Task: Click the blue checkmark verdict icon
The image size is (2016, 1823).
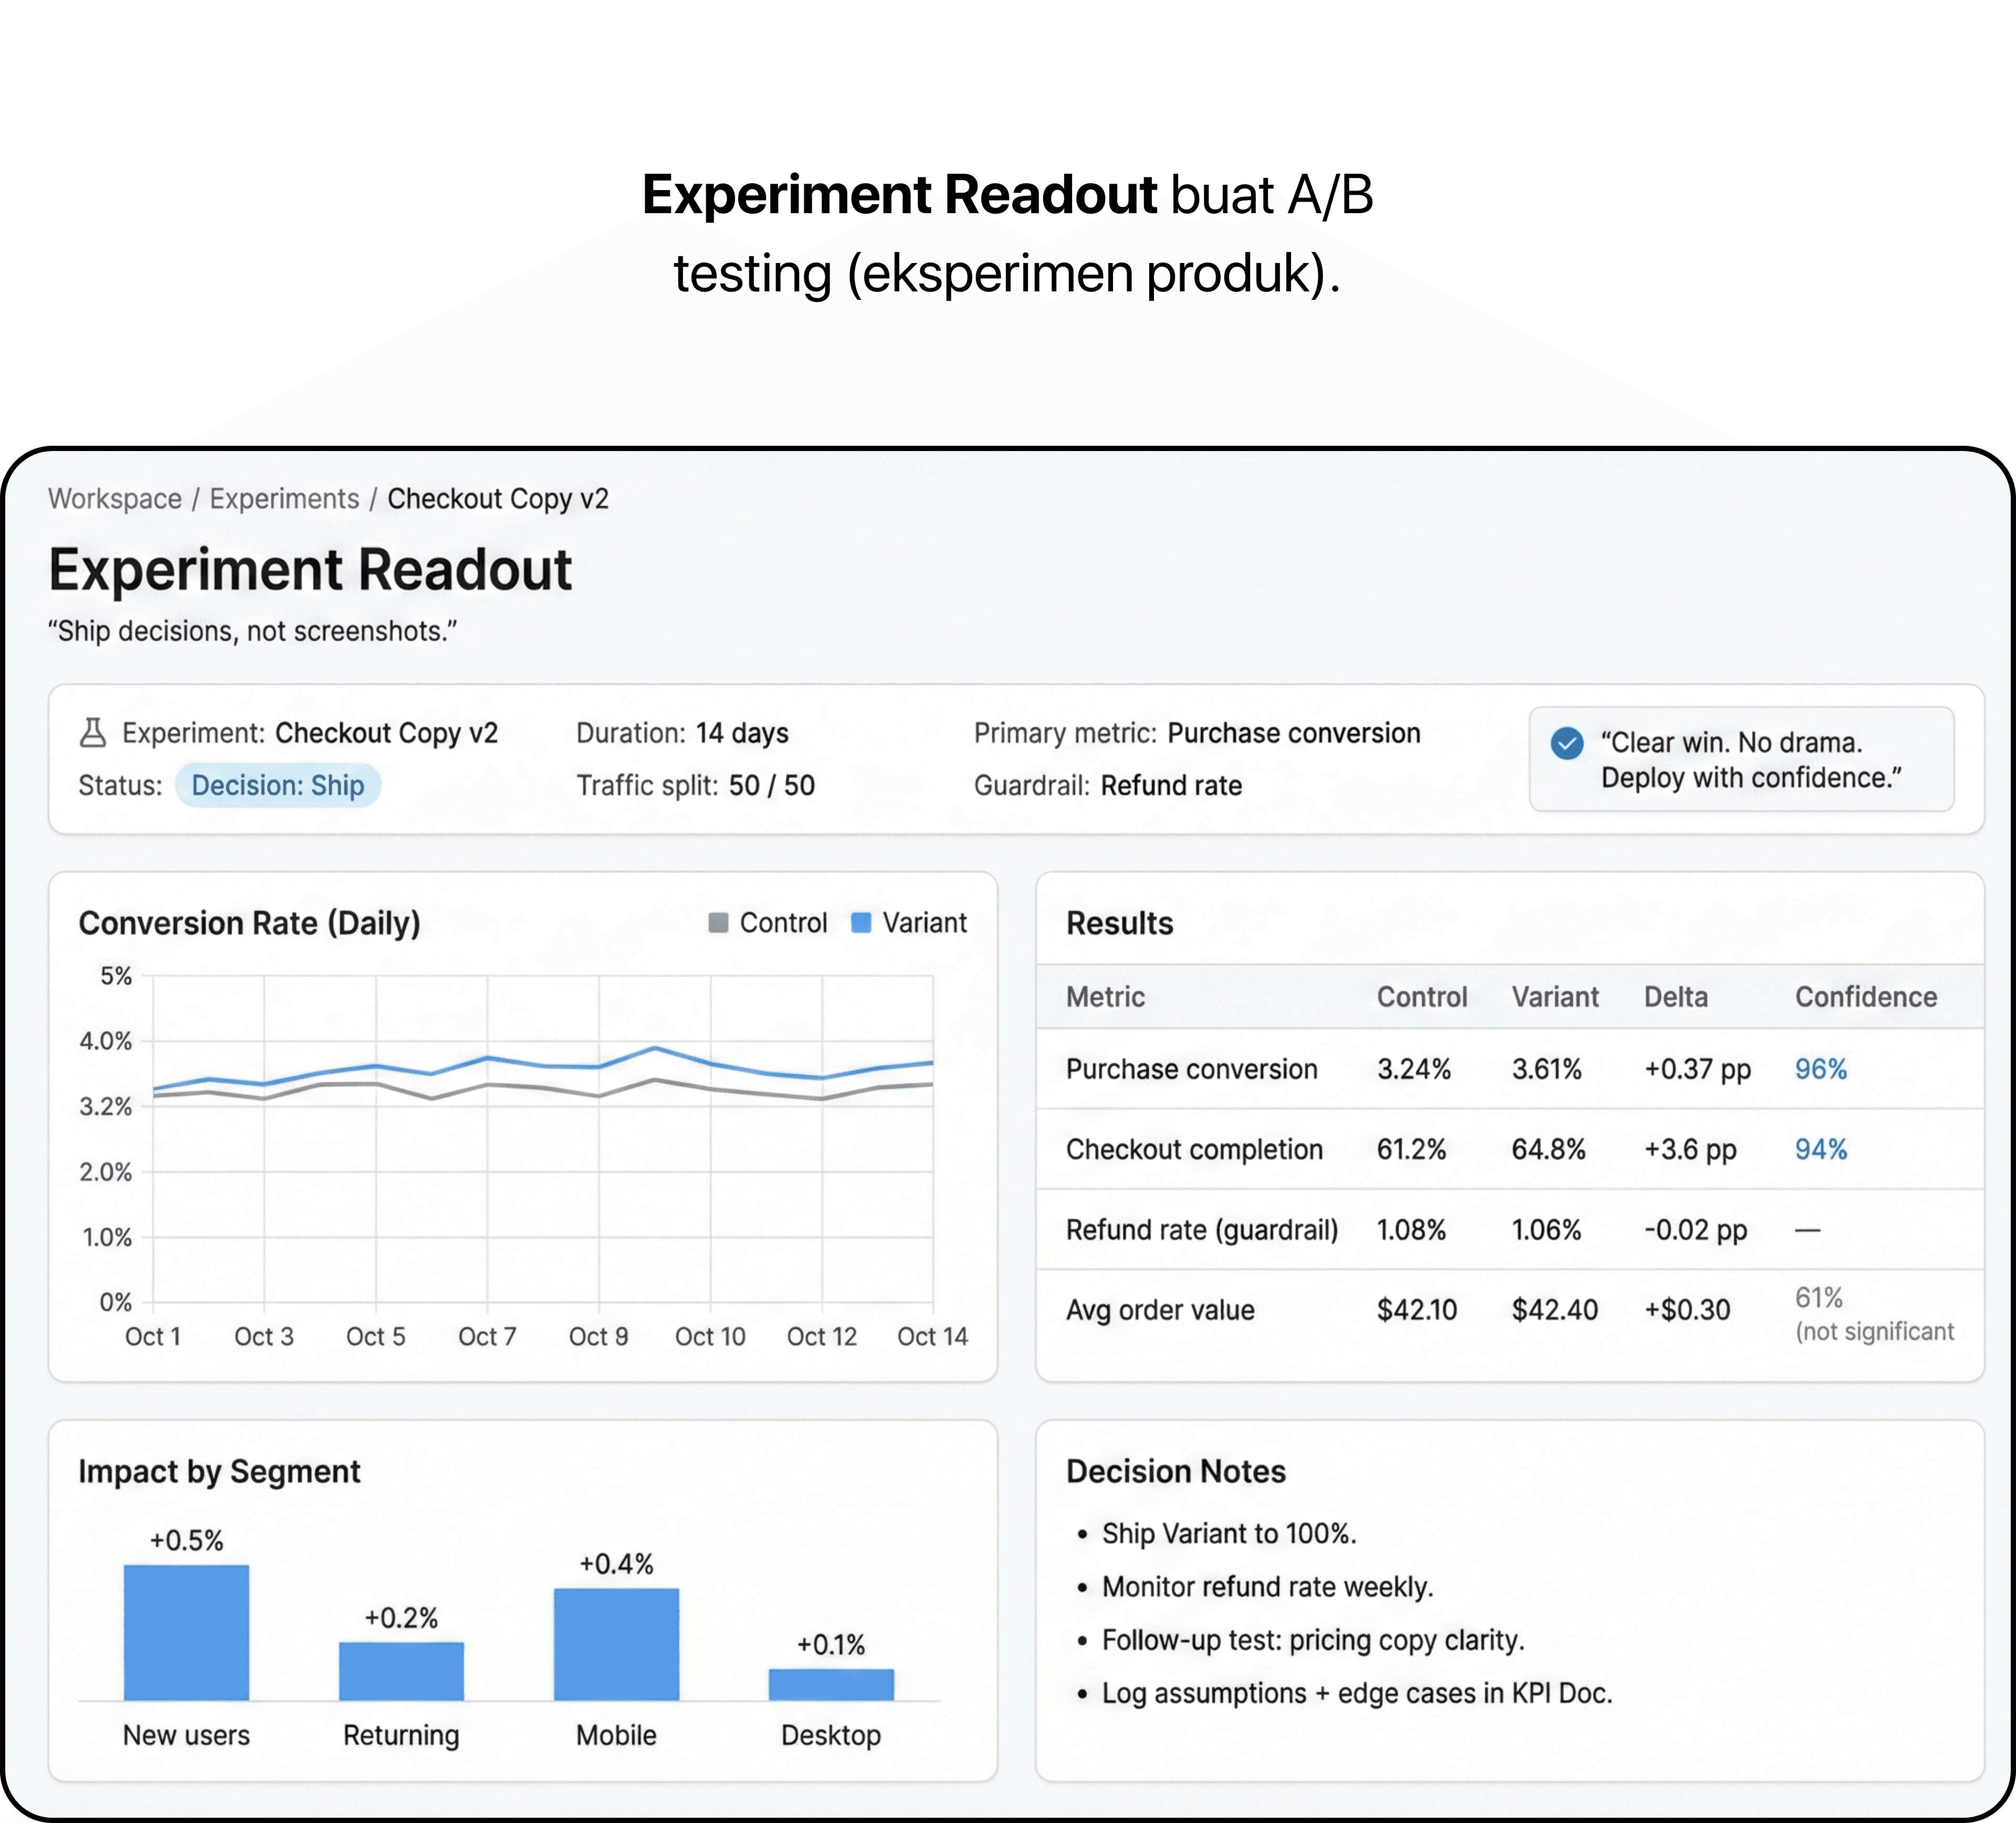Action: pyautogui.click(x=1566, y=743)
